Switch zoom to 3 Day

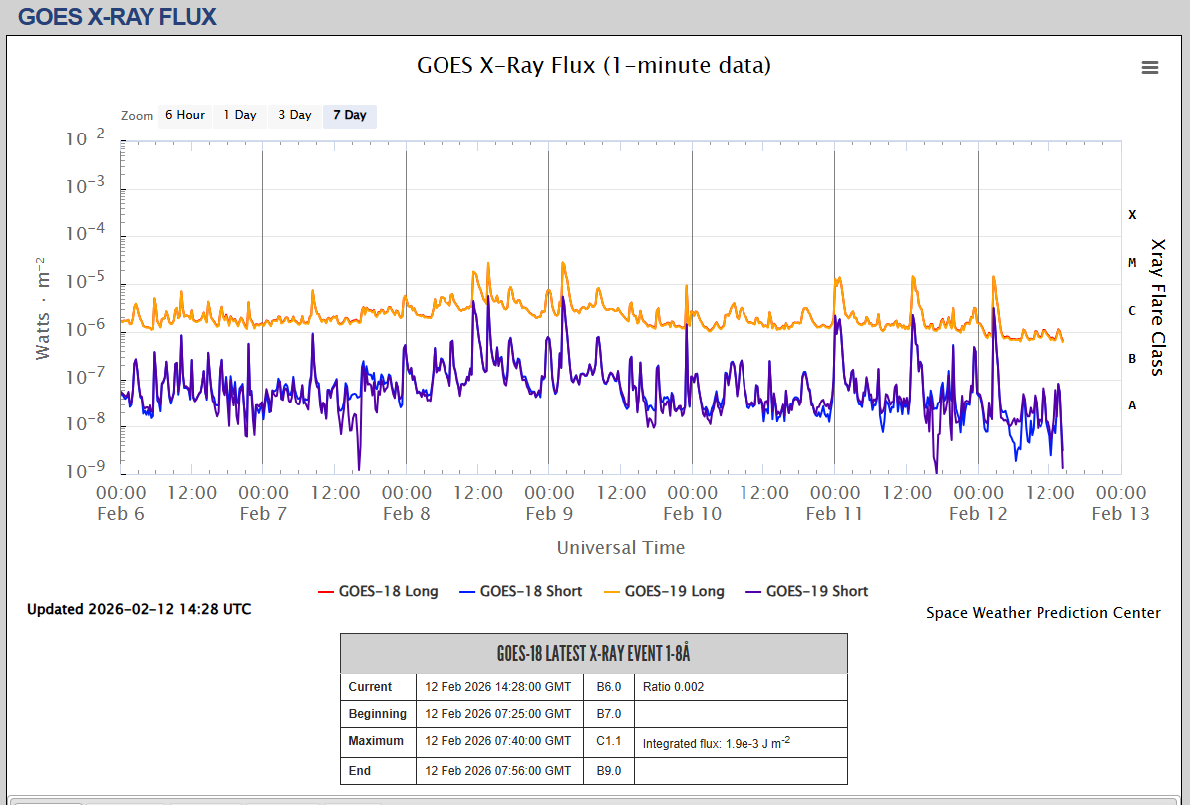click(294, 115)
